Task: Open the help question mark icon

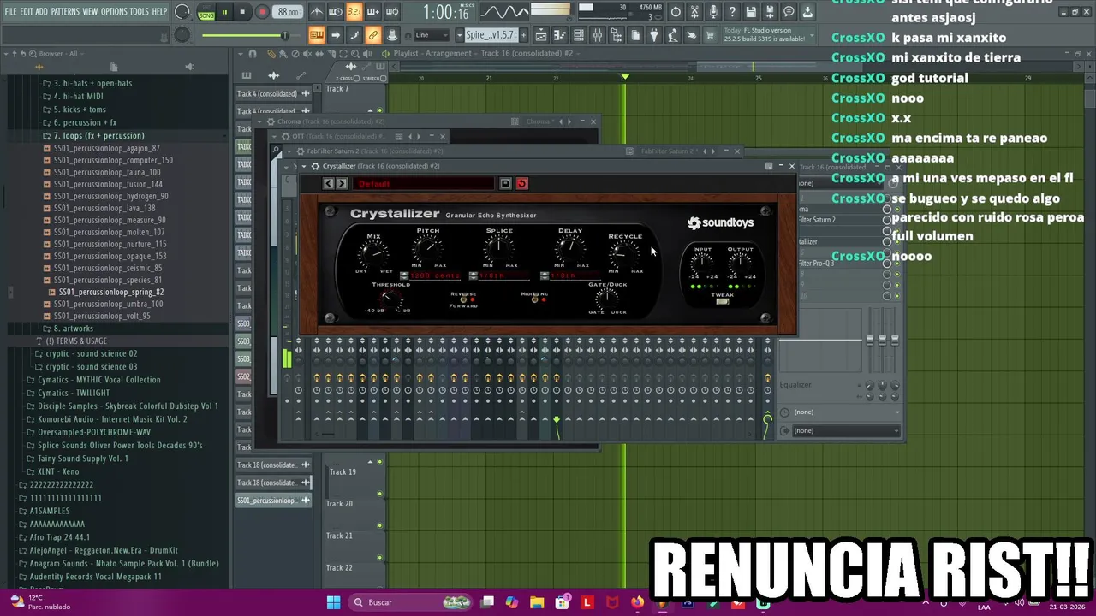Action: pos(732,12)
